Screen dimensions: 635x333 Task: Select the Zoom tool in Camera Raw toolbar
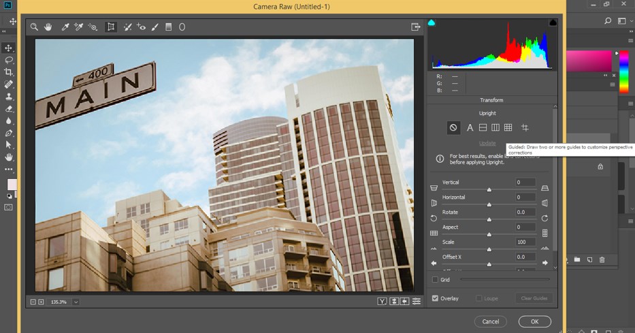tap(33, 27)
